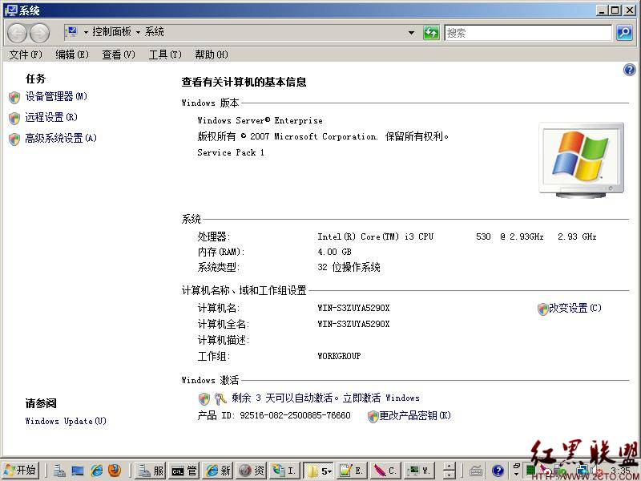Click 立即激活 Windows activation link
This screenshot has height=481, width=641.
coord(381,398)
